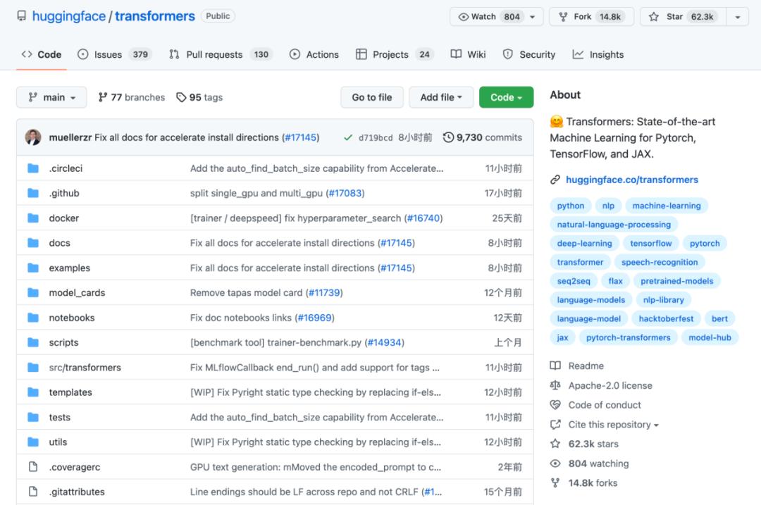Viewport: 761px width, 505px height.
Task: Click the Go to file button
Action: 372,97
